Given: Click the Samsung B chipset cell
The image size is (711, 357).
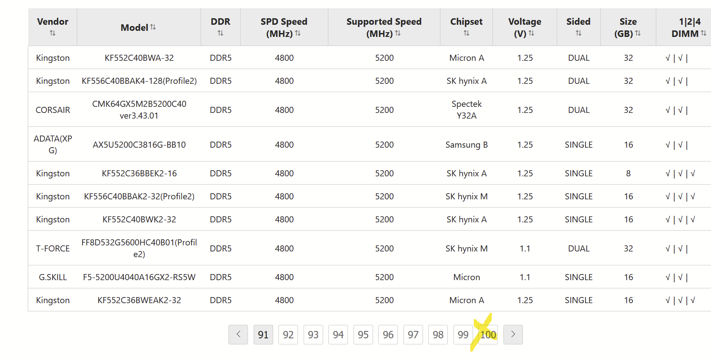Looking at the screenshot, I should (466, 145).
